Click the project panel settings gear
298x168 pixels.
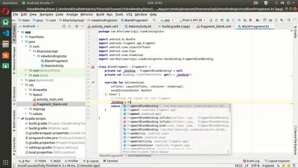coord(76,26)
